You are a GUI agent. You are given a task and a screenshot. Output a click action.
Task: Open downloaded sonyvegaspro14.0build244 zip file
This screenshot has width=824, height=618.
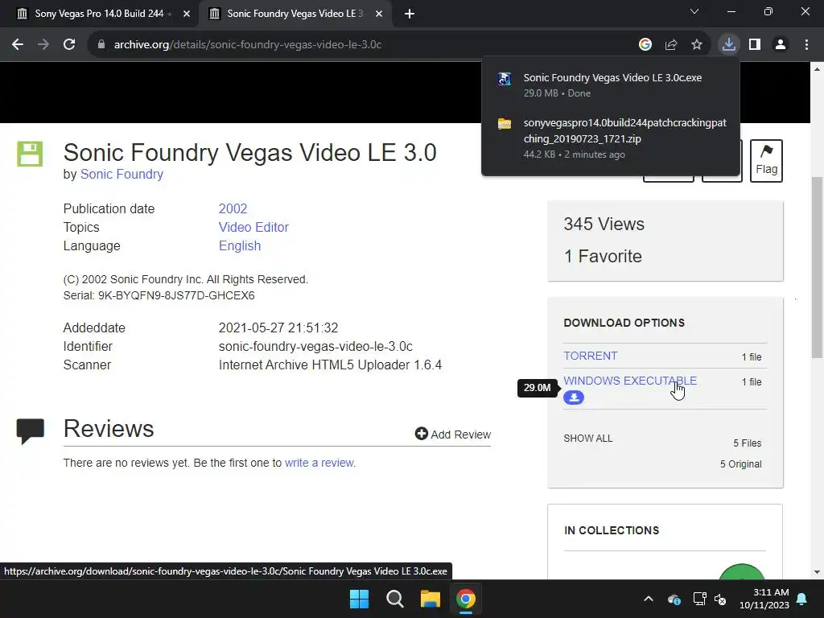[624, 131]
